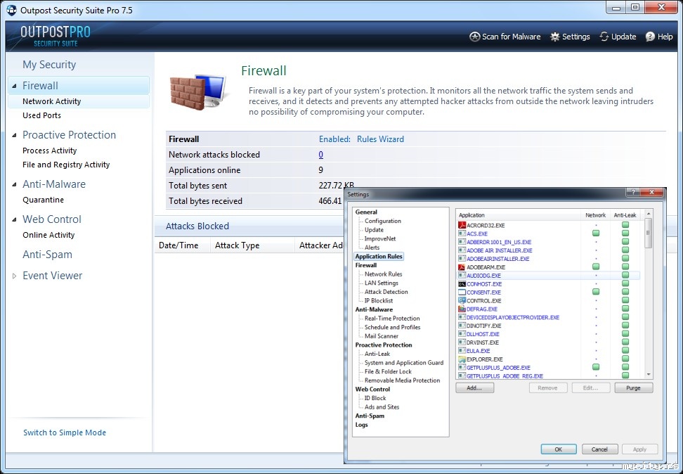Click the GETPLUSPLUS_ADOBE.EXE icon
This screenshot has width=683, height=474.
pyautogui.click(x=462, y=368)
